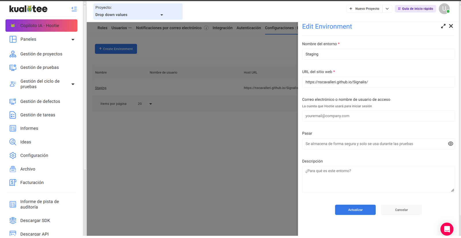Select the Notificaciones por correo electrónico tab

point(169,28)
